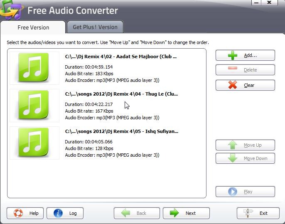Click the Move Down button label
285x224 pixels.
click(x=256, y=158)
